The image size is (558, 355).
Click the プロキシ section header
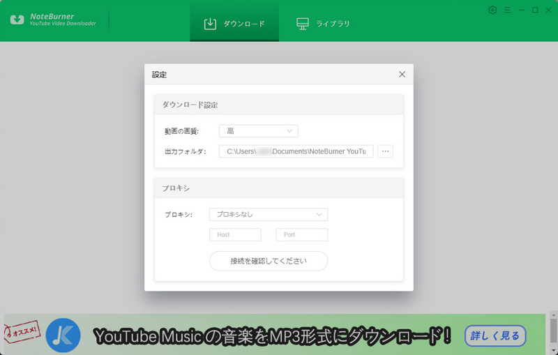[279, 188]
